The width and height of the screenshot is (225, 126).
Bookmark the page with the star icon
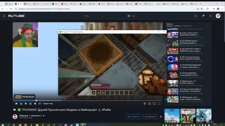tap(201, 9)
